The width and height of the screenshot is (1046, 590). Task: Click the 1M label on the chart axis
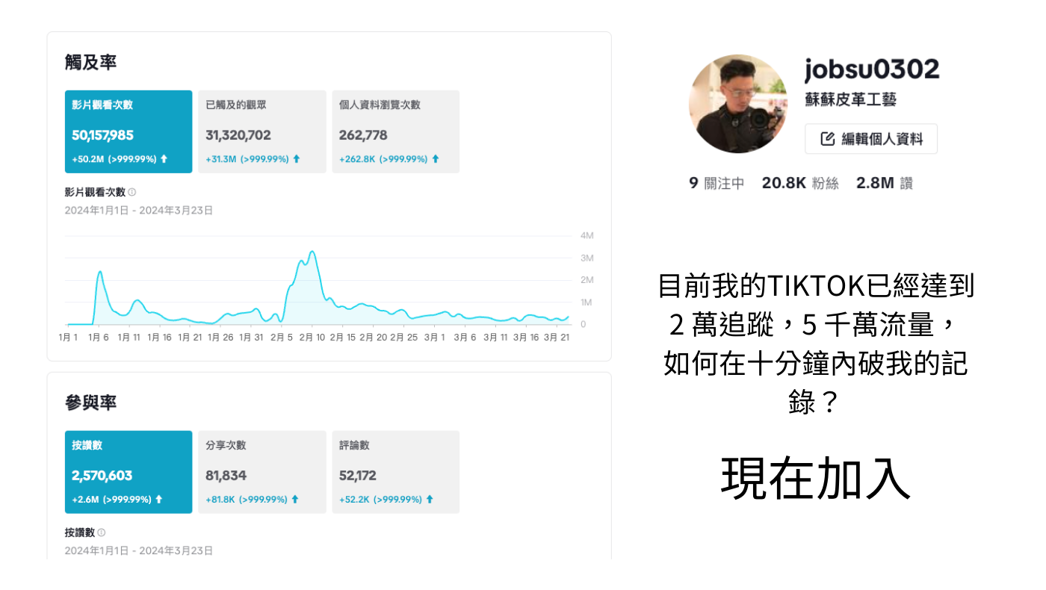[587, 302]
